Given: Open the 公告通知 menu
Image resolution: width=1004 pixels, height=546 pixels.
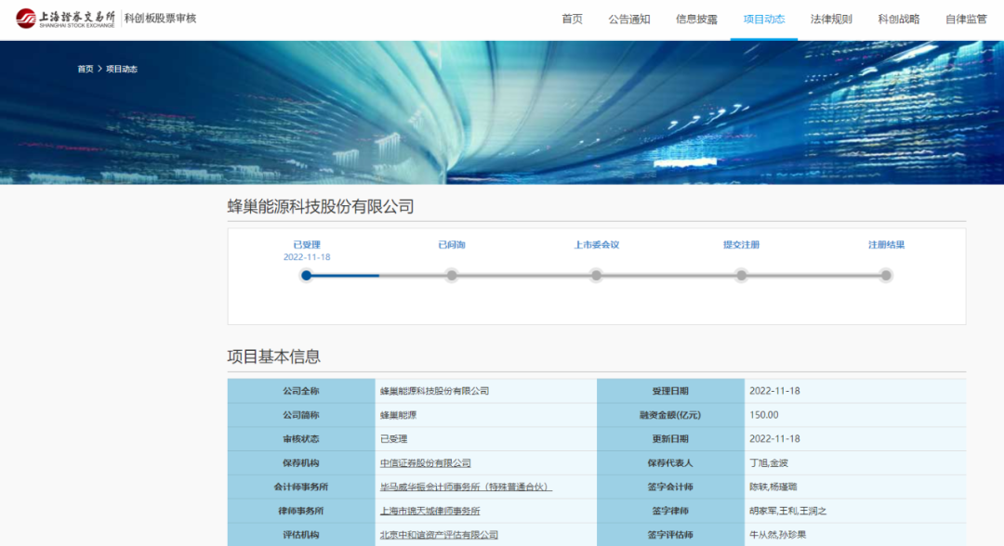Looking at the screenshot, I should pyautogui.click(x=629, y=19).
